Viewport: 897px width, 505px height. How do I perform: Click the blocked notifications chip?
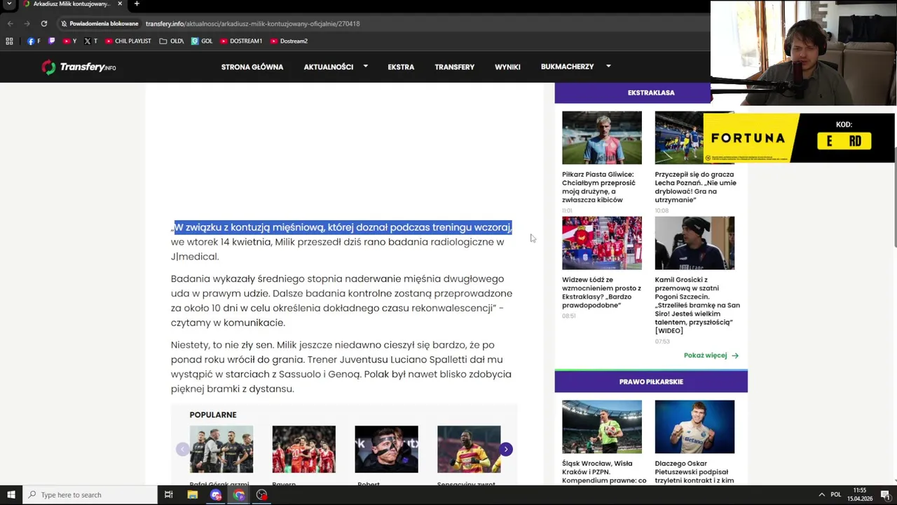point(100,23)
